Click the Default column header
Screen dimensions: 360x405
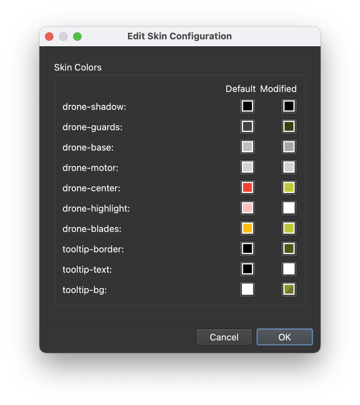coord(240,89)
